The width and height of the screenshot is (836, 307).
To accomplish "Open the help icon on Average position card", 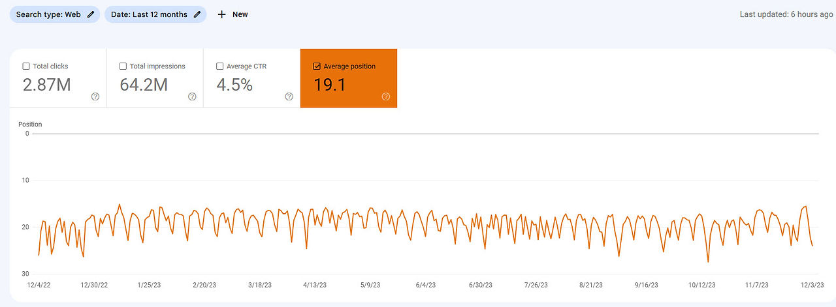I will (x=386, y=96).
